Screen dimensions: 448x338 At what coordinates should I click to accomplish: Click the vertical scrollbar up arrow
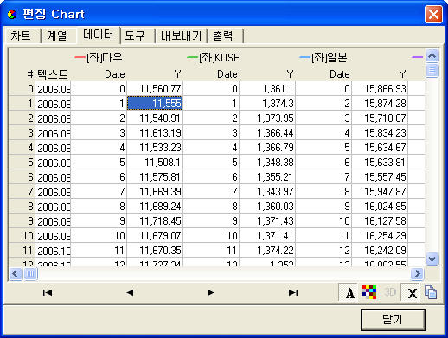click(432, 56)
